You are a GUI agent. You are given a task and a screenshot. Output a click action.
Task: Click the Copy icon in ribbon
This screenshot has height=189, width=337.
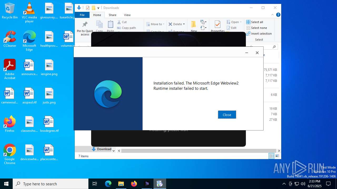click(99, 24)
